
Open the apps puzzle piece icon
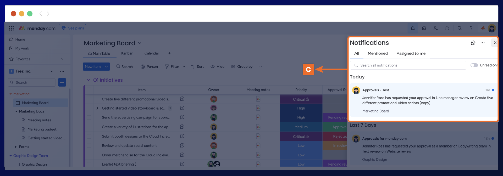447,28
